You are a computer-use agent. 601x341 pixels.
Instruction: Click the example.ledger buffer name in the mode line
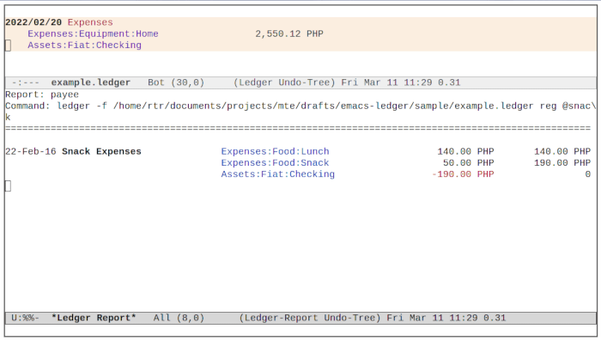click(91, 82)
